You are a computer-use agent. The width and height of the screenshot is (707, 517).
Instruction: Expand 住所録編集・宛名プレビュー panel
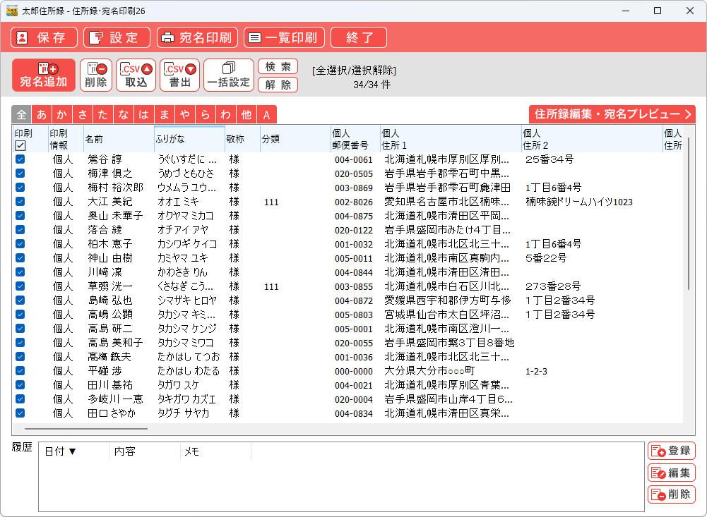(x=612, y=114)
